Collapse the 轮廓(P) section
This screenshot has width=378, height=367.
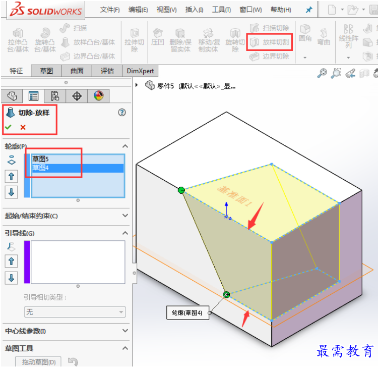coord(125,146)
